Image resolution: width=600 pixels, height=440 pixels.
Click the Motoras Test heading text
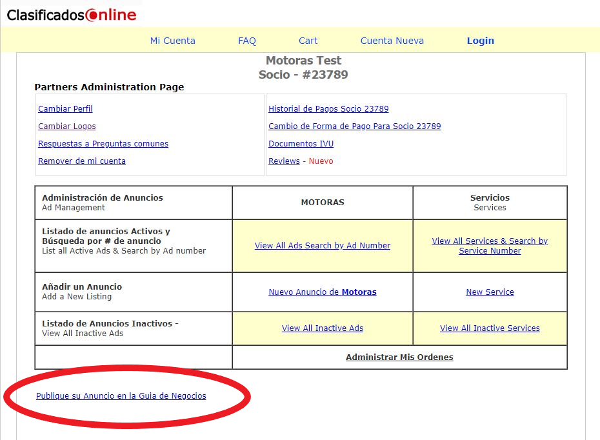point(303,61)
